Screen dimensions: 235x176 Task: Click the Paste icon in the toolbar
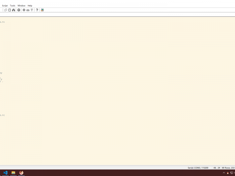[9, 10]
